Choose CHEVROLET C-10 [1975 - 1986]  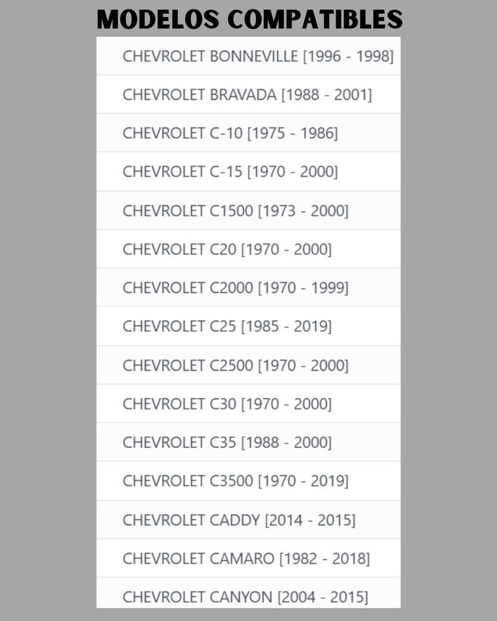(249, 133)
